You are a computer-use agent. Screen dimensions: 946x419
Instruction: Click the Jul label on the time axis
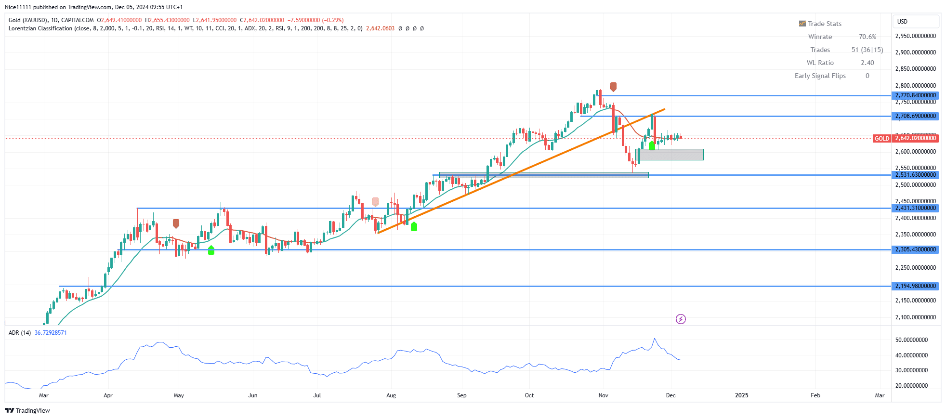point(317,395)
